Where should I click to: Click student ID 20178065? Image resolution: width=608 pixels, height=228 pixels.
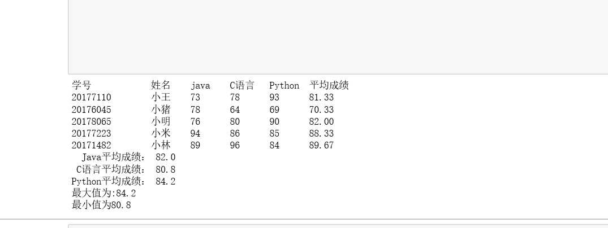pos(91,121)
